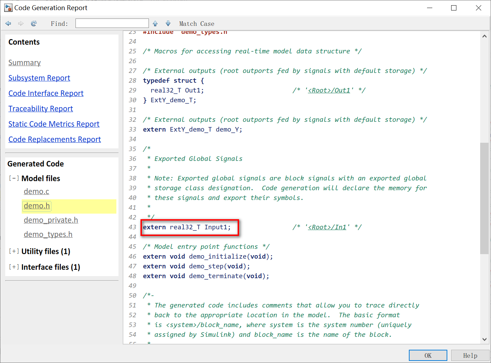Image resolution: width=491 pixels, height=363 pixels.
Task: Click the Contents heading
Action: tap(24, 42)
